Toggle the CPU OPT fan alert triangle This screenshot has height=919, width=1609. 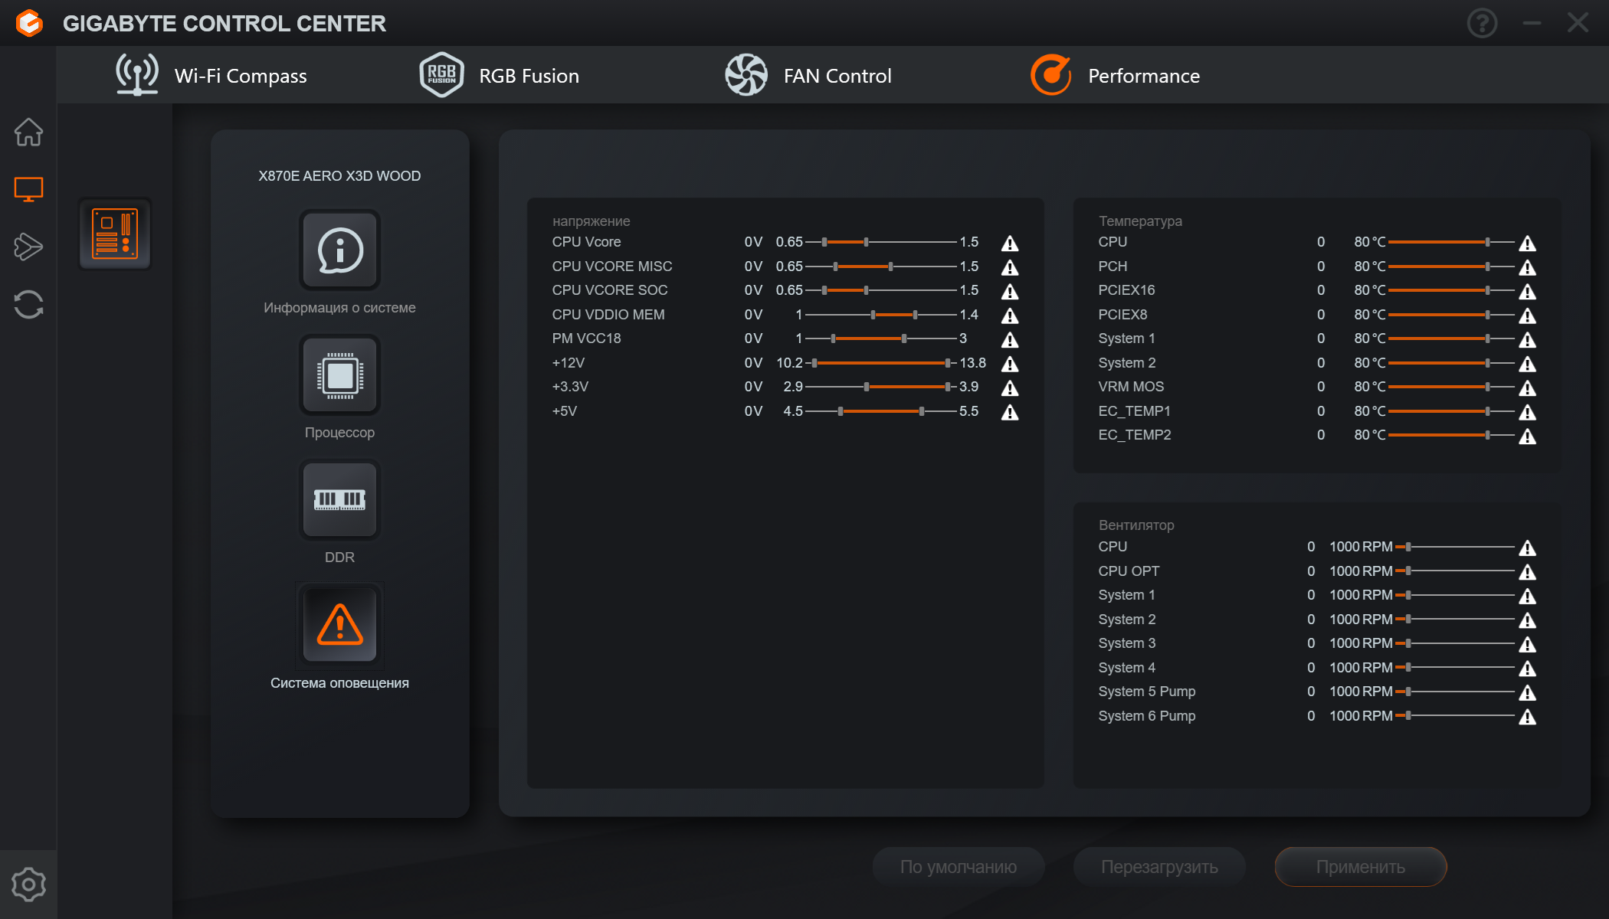click(1527, 572)
